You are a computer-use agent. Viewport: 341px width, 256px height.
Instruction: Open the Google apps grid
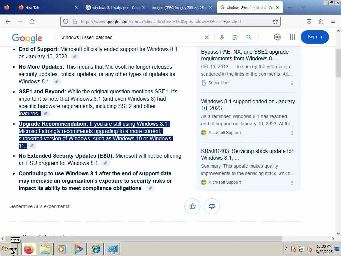pos(293,37)
